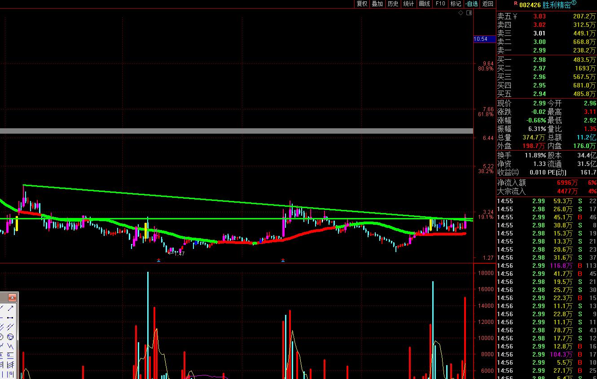Open the 历史 menu
This screenshot has height=379, width=597.
tap(393, 4)
